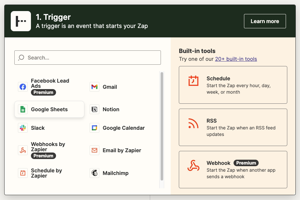Select the Notion icon
The height and width of the screenshot is (200, 300).
[x=94, y=109]
